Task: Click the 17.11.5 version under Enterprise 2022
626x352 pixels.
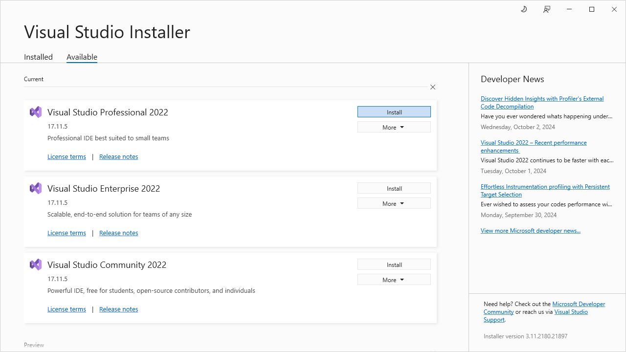Action: pos(57,202)
